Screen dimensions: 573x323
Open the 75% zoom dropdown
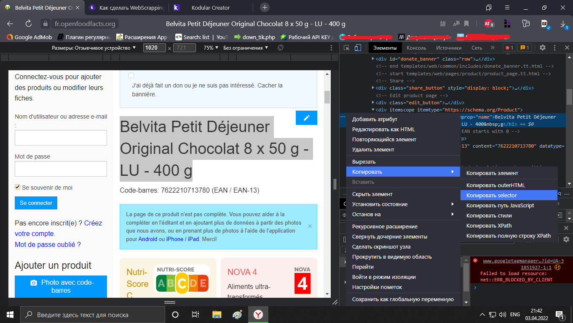click(211, 48)
